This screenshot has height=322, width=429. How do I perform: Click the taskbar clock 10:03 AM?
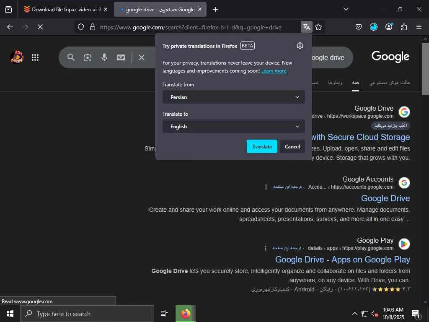pyautogui.click(x=393, y=310)
